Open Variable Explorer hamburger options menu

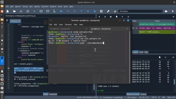pyautogui.click(x=173, y=17)
